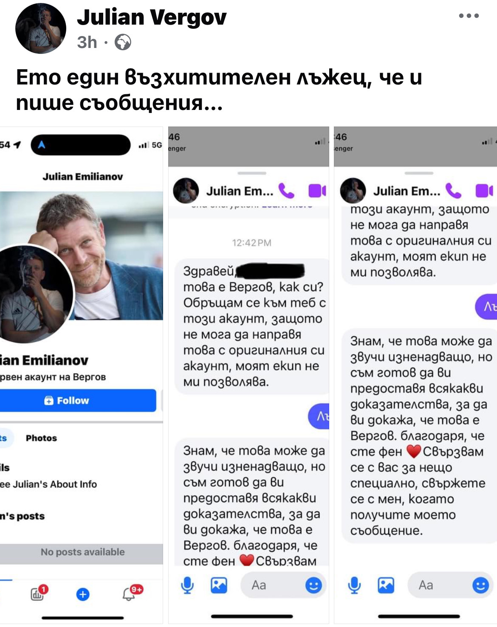Open Julian Vergov's profile picture
The width and height of the screenshot is (497, 627).
[x=41, y=28]
